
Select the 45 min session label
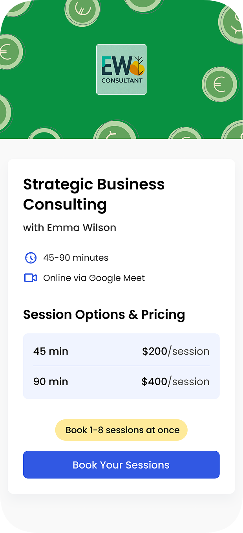tap(51, 351)
